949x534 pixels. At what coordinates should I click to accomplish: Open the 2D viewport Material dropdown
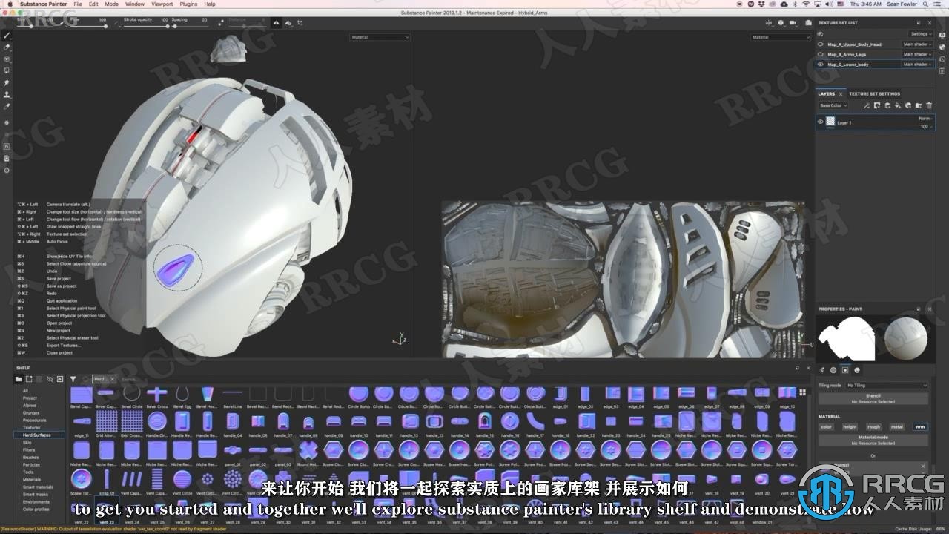tap(781, 37)
